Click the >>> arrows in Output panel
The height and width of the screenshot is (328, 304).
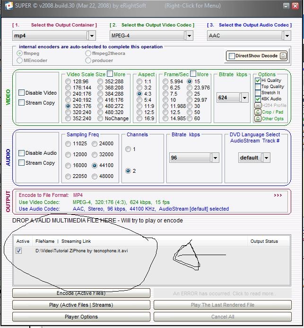278,195
